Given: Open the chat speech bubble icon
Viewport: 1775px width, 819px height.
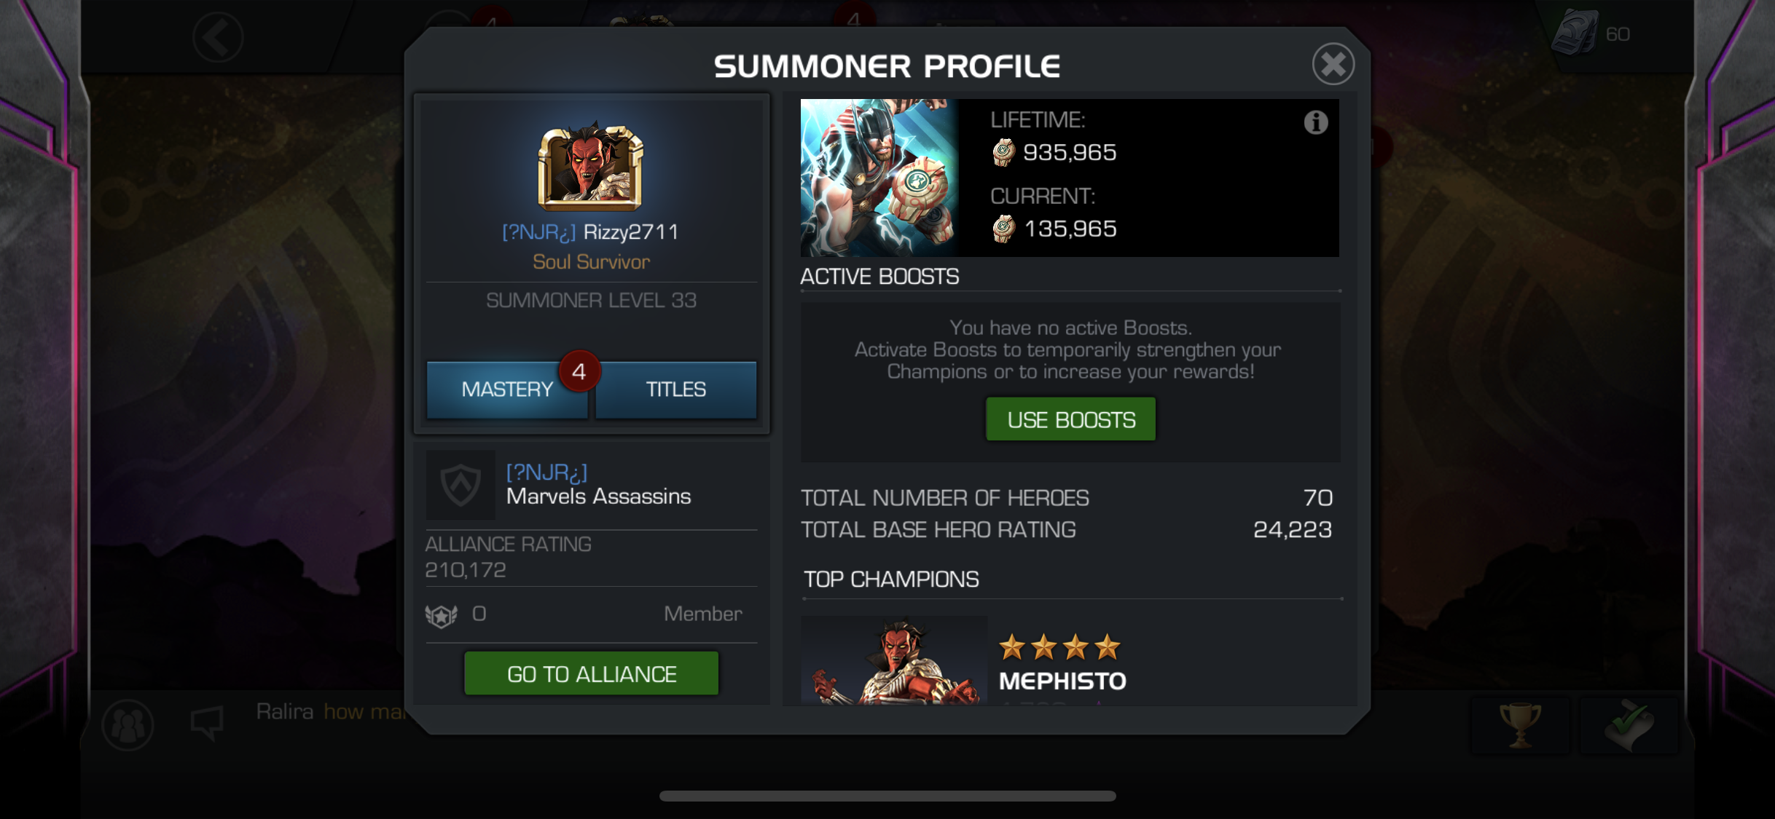Looking at the screenshot, I should pos(207,724).
